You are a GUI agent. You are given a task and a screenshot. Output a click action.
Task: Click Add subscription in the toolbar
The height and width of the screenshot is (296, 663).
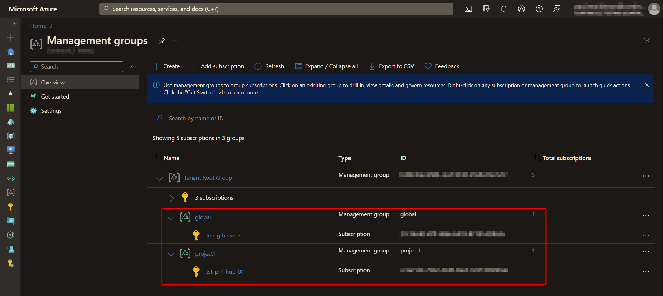(x=217, y=66)
